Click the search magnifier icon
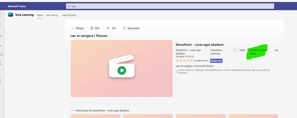Image resolution: width=297 pixels, height=118 pixels. (x=69, y=6)
